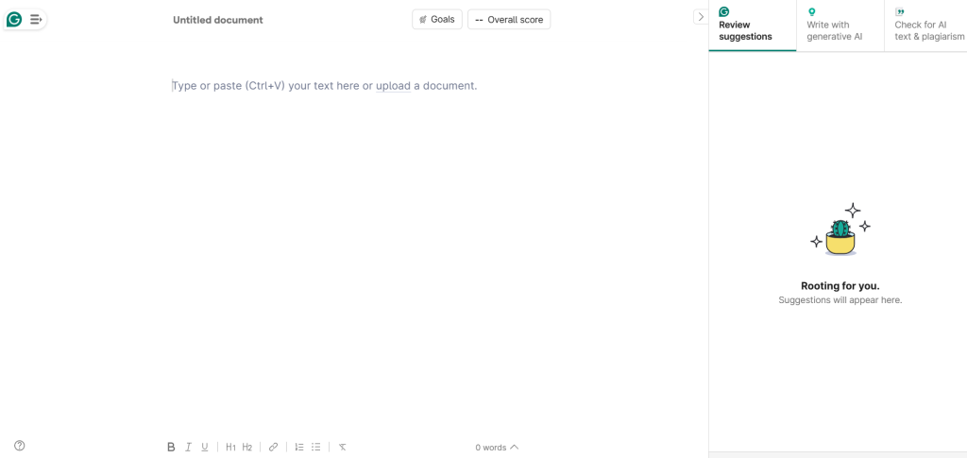Create a numbered list
Viewport: 967px width, 458px height.
(x=299, y=447)
